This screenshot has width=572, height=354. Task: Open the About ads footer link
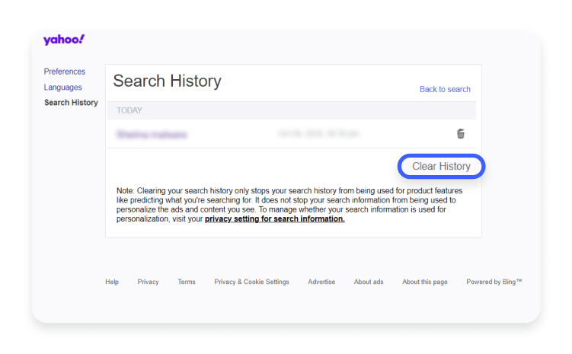pos(369,282)
